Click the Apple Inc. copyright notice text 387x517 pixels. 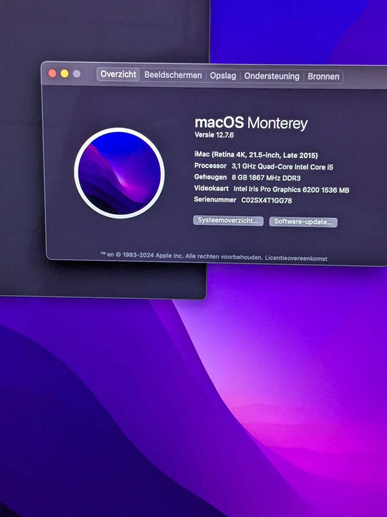tap(181, 256)
